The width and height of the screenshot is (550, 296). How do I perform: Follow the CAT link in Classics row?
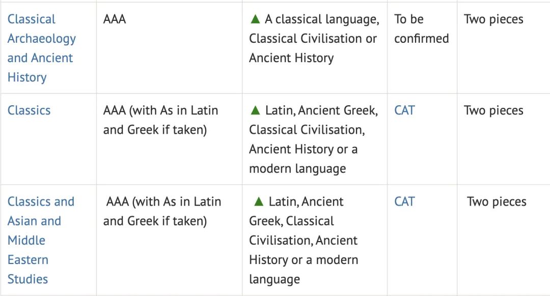(404, 110)
